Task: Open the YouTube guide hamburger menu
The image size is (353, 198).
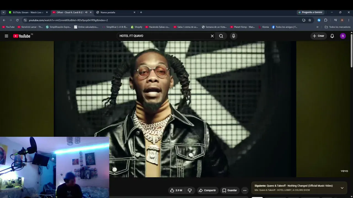Action: coord(6,36)
